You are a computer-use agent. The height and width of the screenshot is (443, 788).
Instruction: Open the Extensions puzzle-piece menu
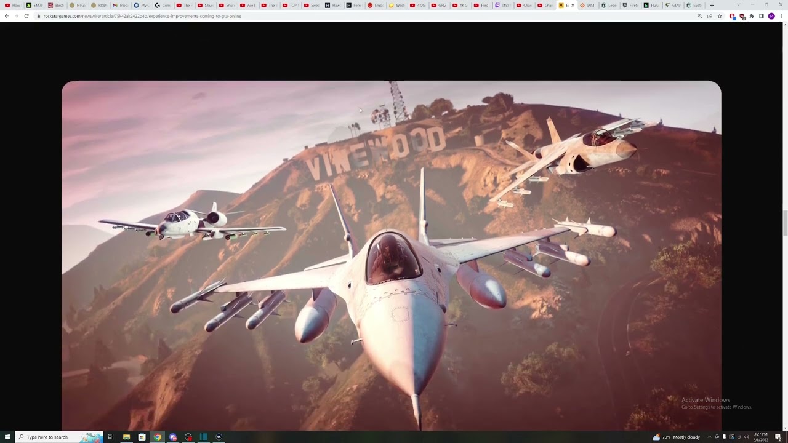click(x=752, y=16)
